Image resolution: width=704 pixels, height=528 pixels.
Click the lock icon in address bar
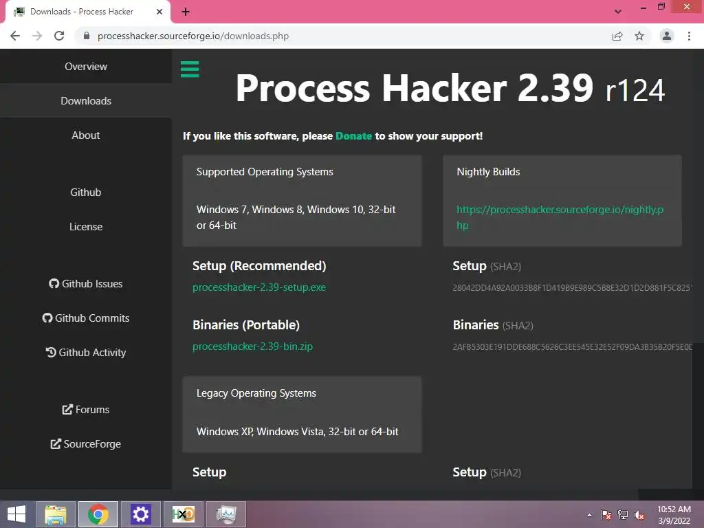click(87, 36)
